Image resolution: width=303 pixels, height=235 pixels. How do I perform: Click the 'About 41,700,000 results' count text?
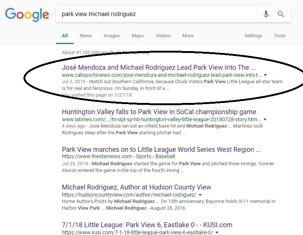[x=105, y=53]
